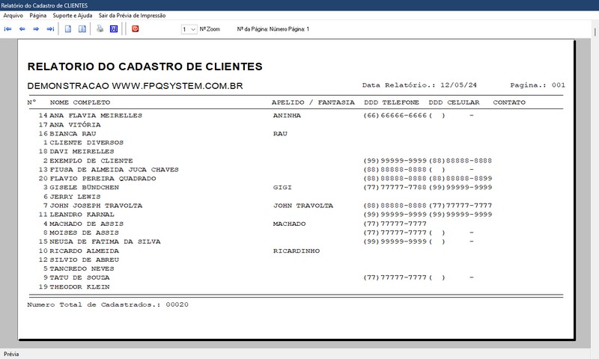
Task: Click DDD TELEFONE column header
Action: [392, 102]
